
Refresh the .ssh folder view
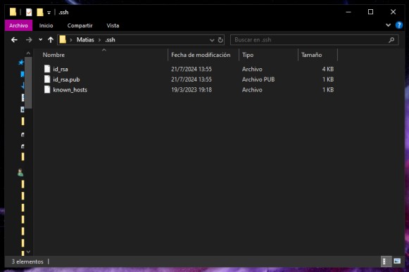pyautogui.click(x=220, y=40)
